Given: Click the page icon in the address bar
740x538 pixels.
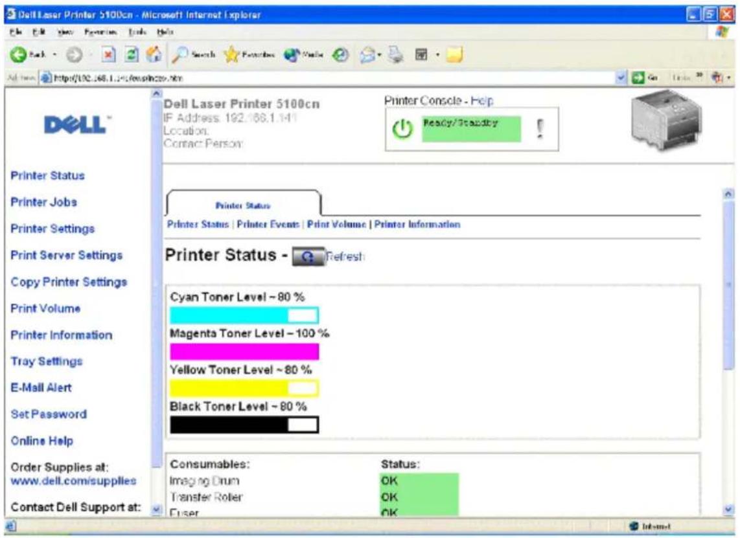Looking at the screenshot, I should coord(46,78).
